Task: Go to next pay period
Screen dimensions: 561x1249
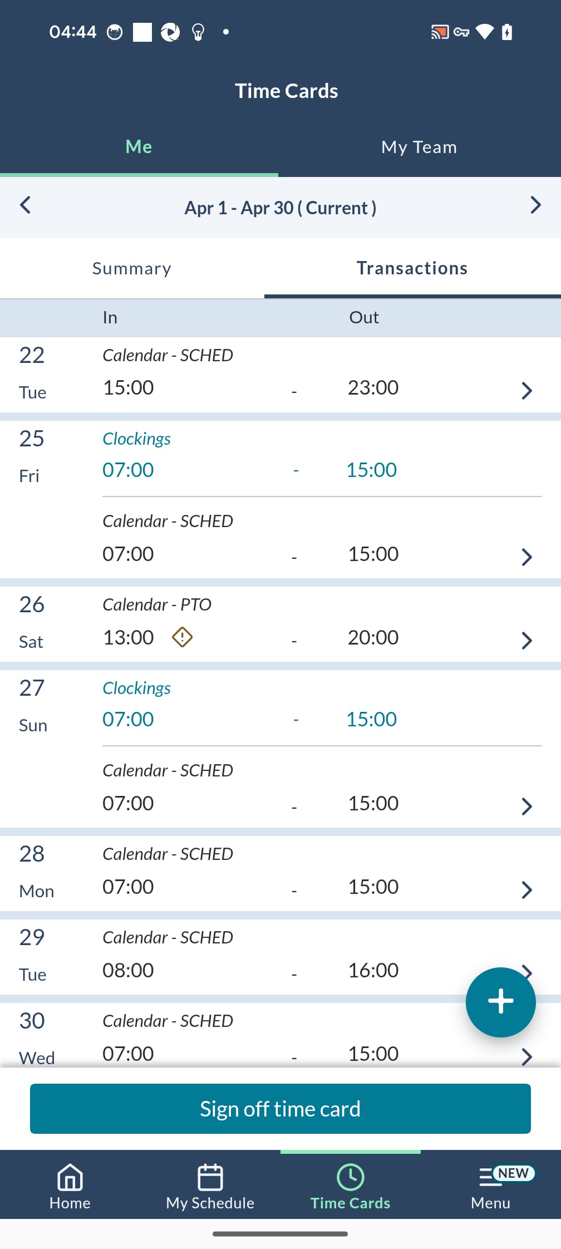Action: 535,205
